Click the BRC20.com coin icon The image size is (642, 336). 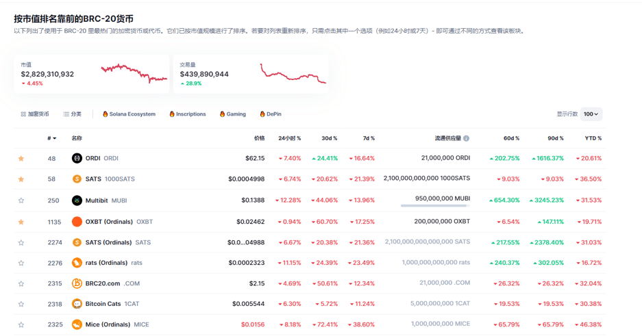coord(77,283)
